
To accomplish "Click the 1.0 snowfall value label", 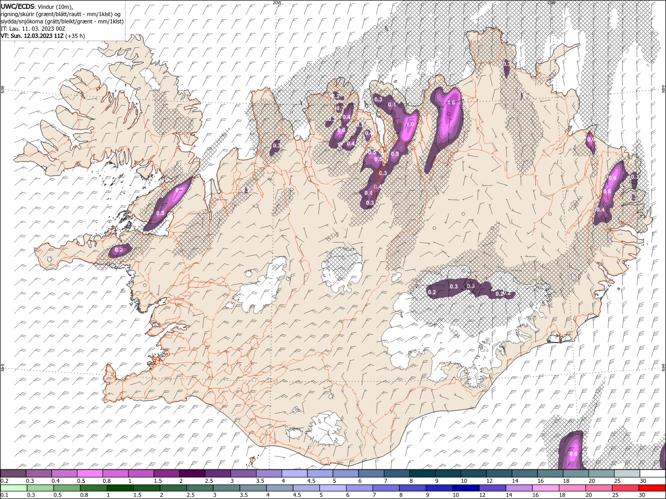I will (410, 125).
